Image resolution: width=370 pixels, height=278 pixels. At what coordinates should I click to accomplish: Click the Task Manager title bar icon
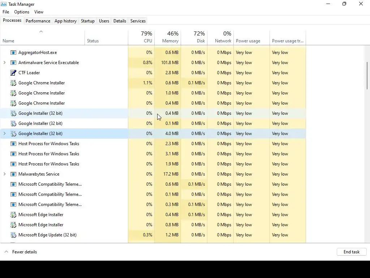(x=4, y=4)
